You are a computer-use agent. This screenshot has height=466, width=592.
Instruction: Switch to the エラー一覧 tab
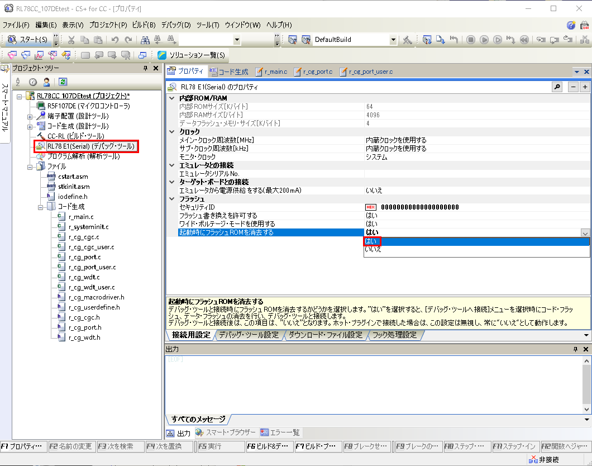[280, 432]
